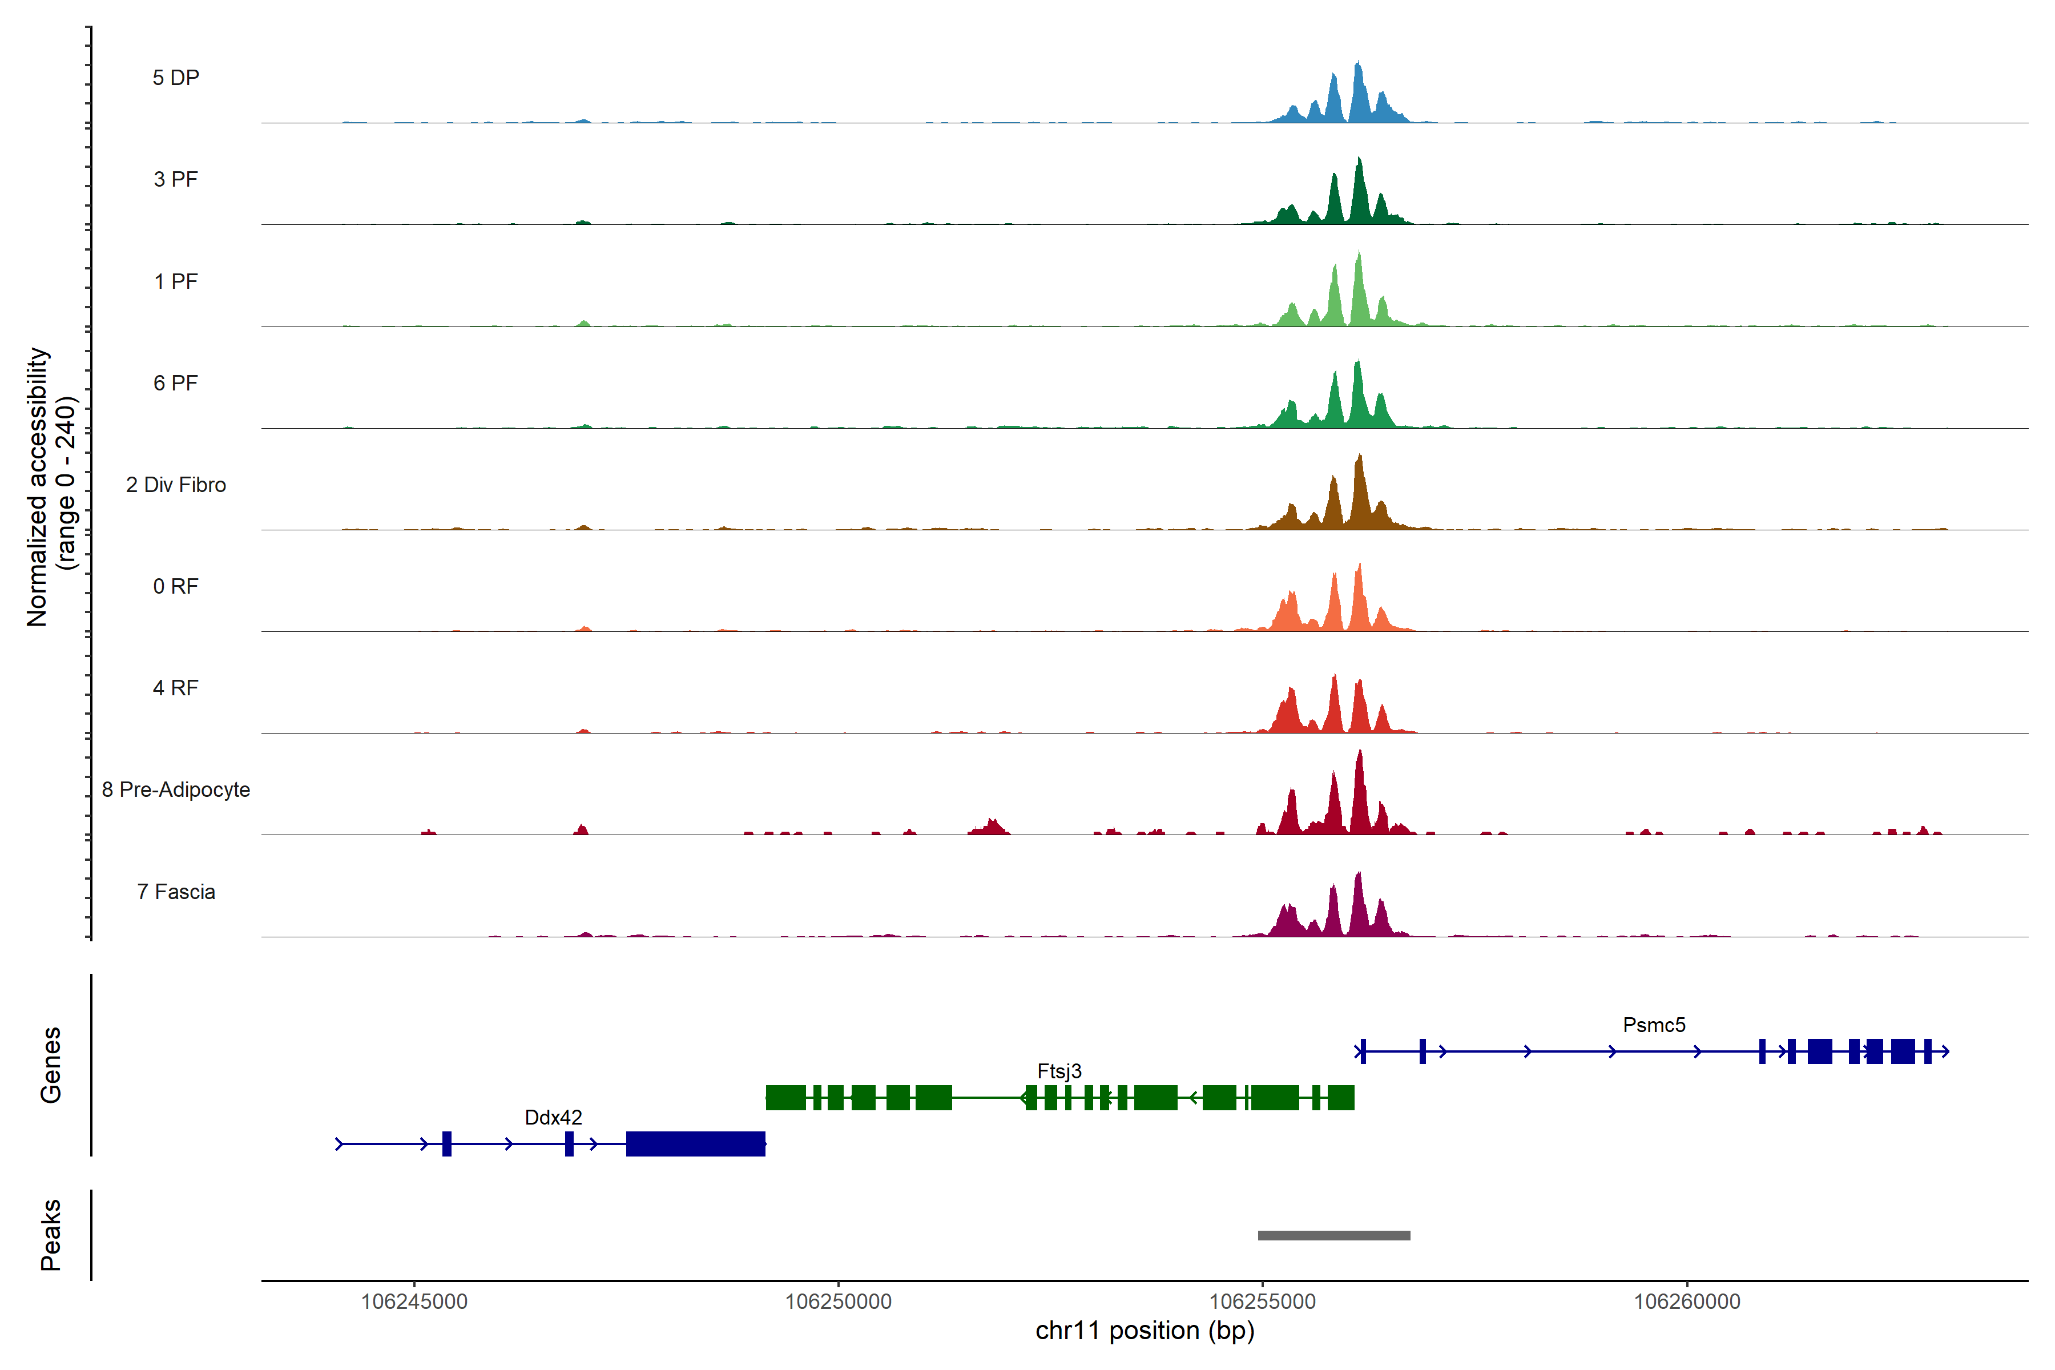Click the Psmc5 gene name
The image size is (2055, 1370).
1653,1025
